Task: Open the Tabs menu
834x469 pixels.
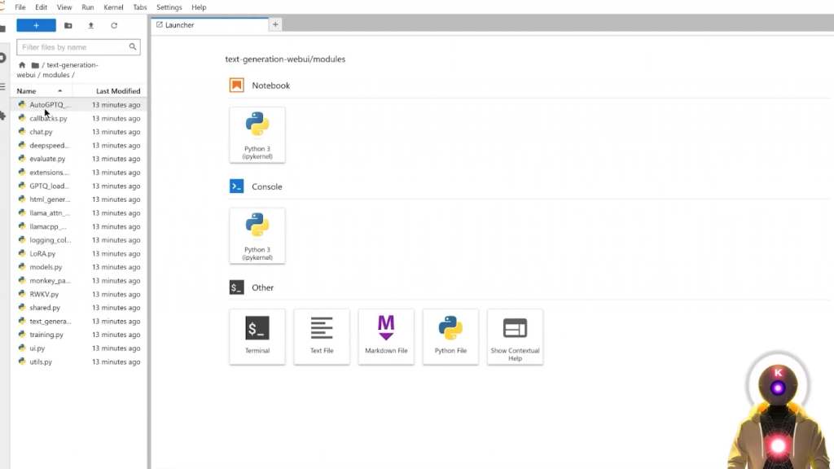Action: click(x=140, y=7)
